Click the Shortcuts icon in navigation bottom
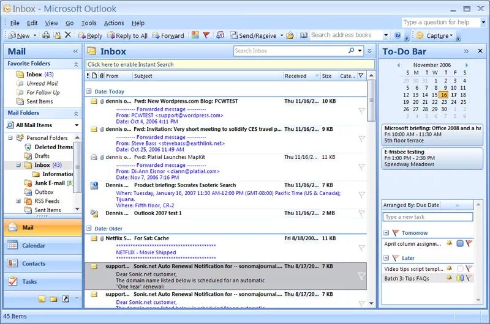The image size is (490, 324). point(66,299)
